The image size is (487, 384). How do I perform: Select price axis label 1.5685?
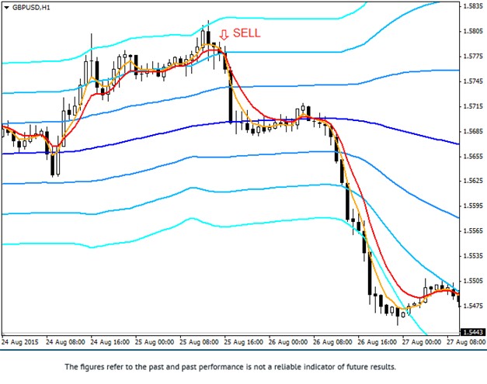pos(473,131)
